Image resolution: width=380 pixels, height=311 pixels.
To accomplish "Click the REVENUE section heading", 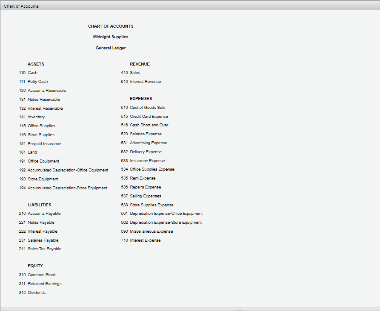I will 140,64.
